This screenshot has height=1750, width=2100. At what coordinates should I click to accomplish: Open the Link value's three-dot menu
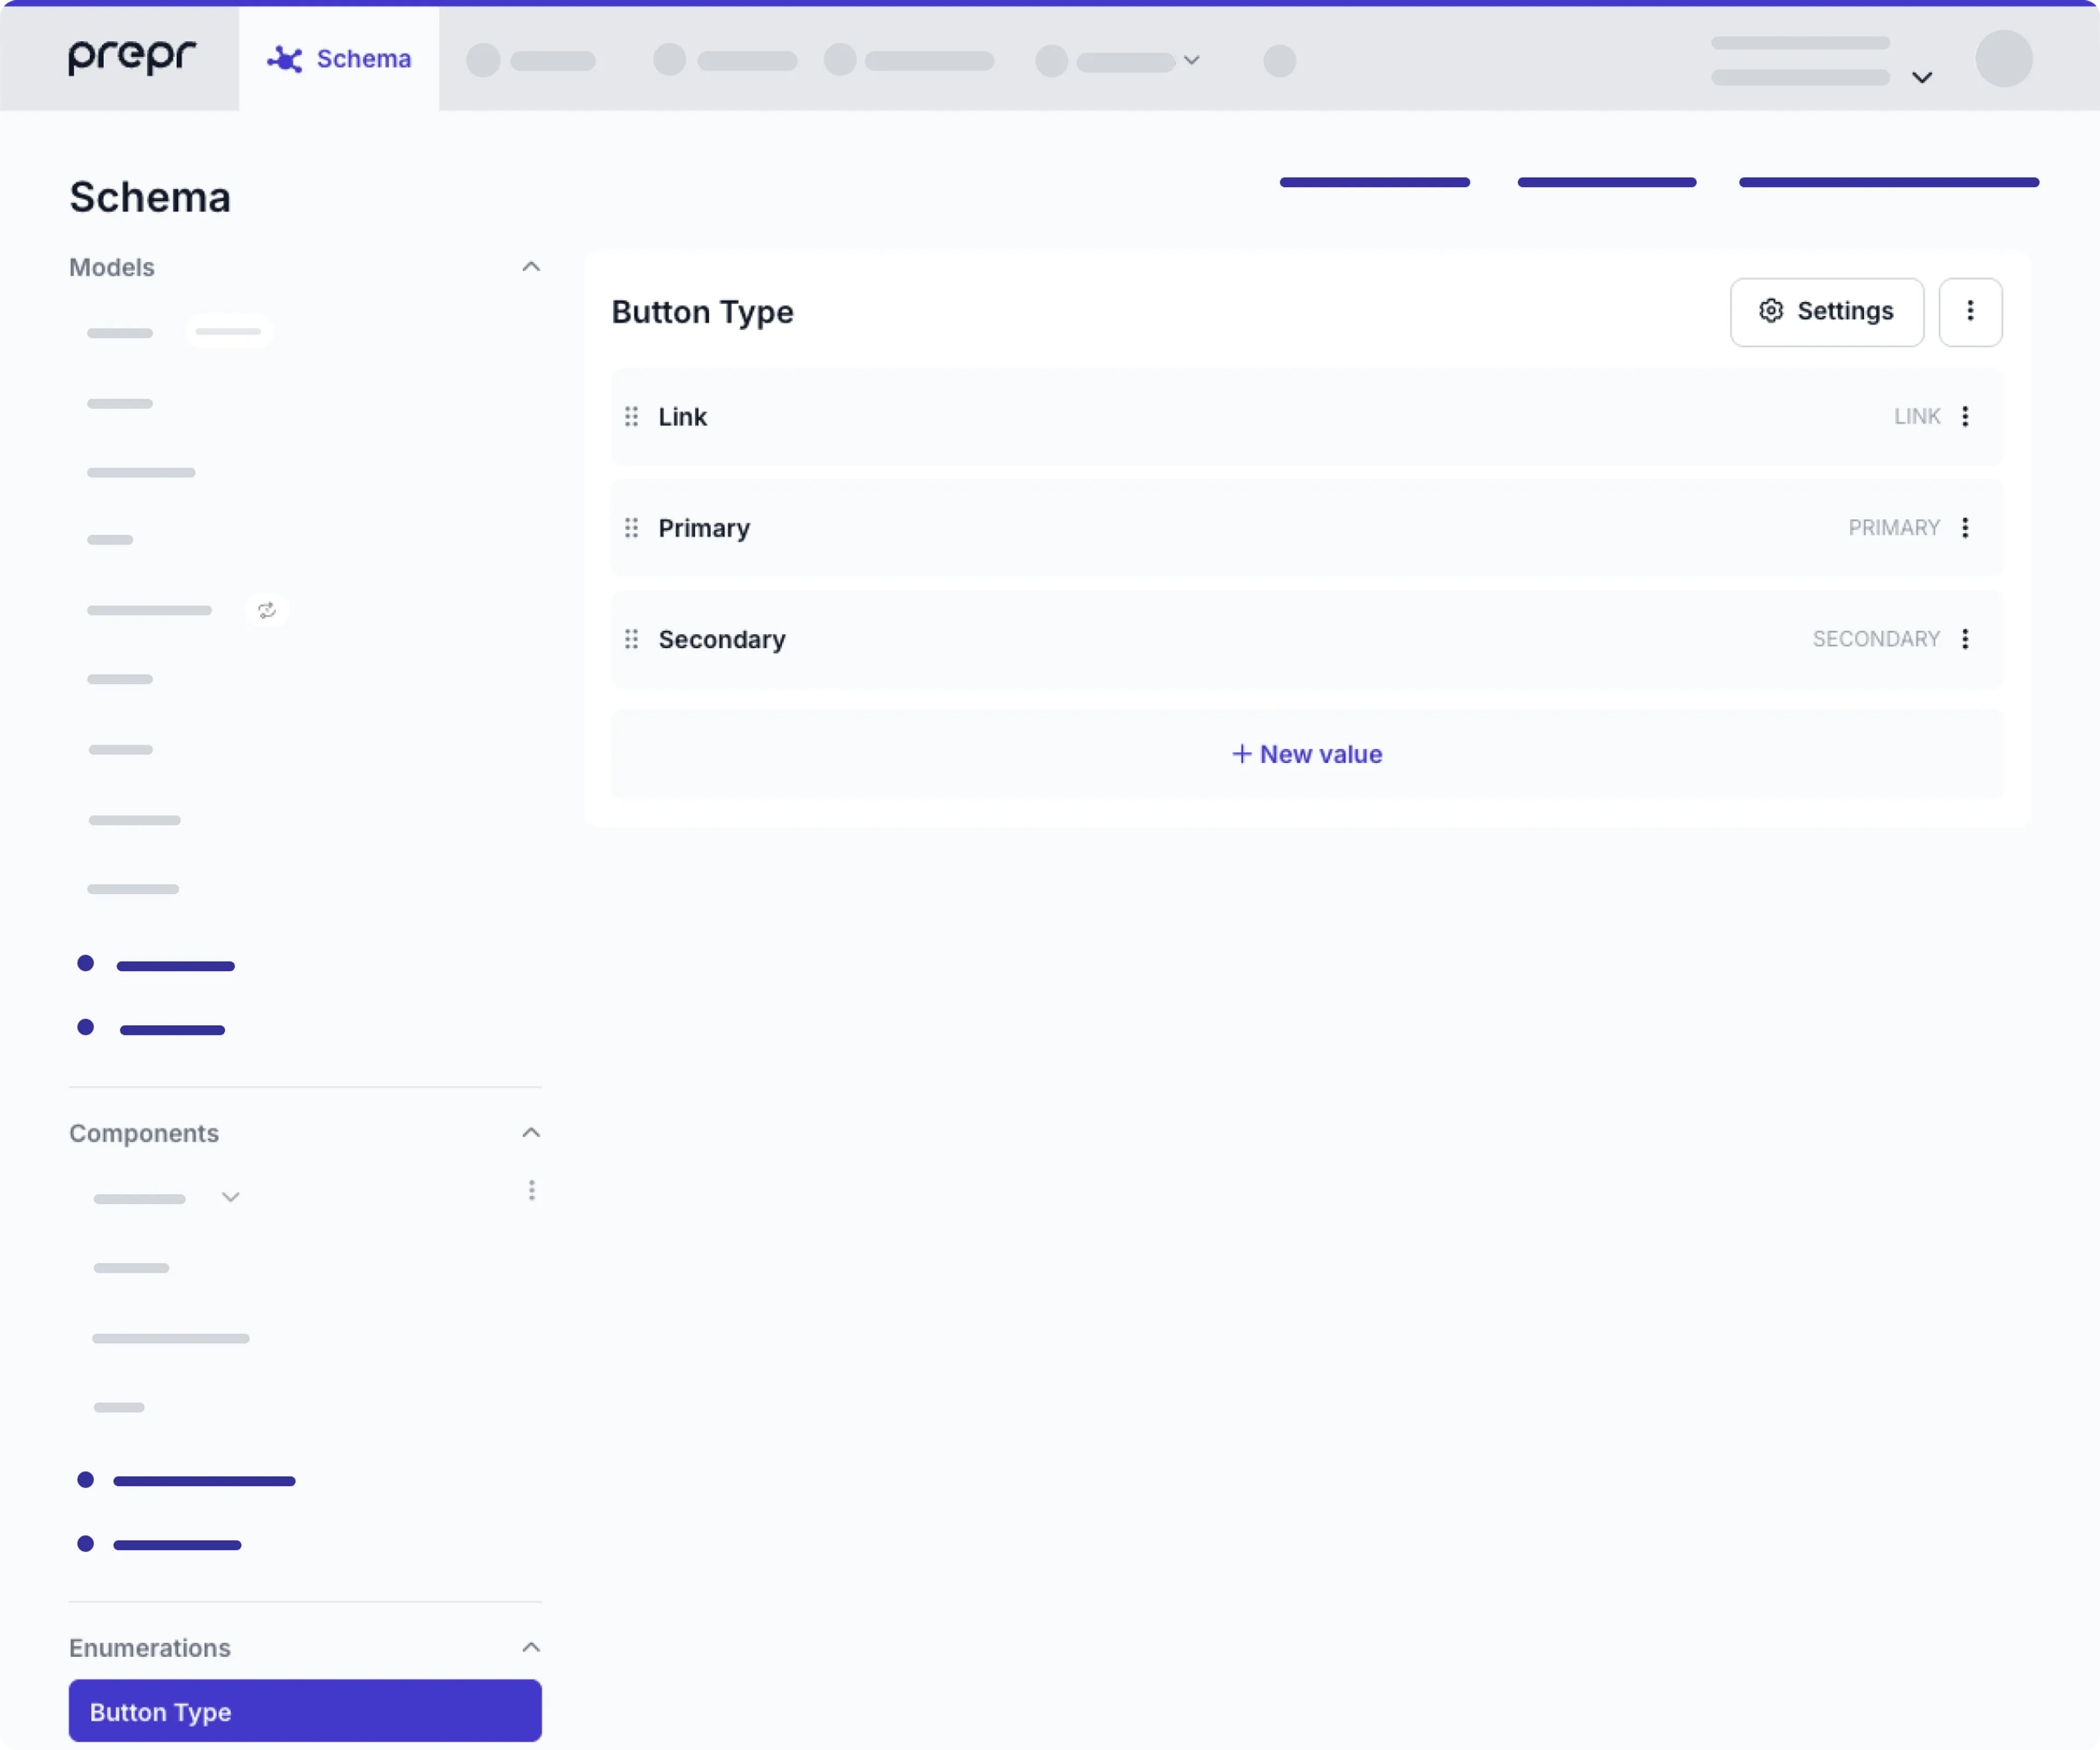pos(1965,417)
